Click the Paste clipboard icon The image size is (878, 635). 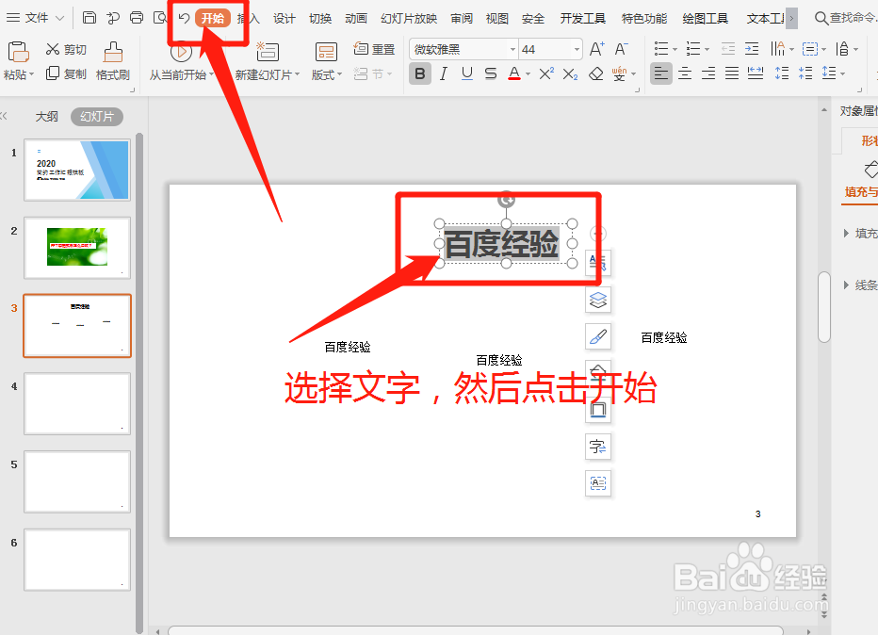tap(18, 52)
